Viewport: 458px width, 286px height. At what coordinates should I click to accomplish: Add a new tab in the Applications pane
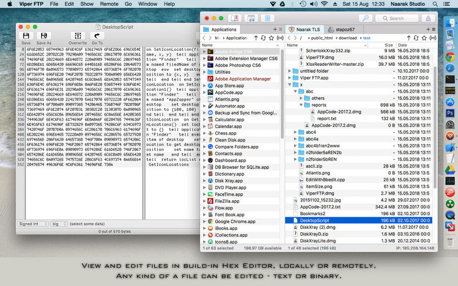click(x=274, y=29)
